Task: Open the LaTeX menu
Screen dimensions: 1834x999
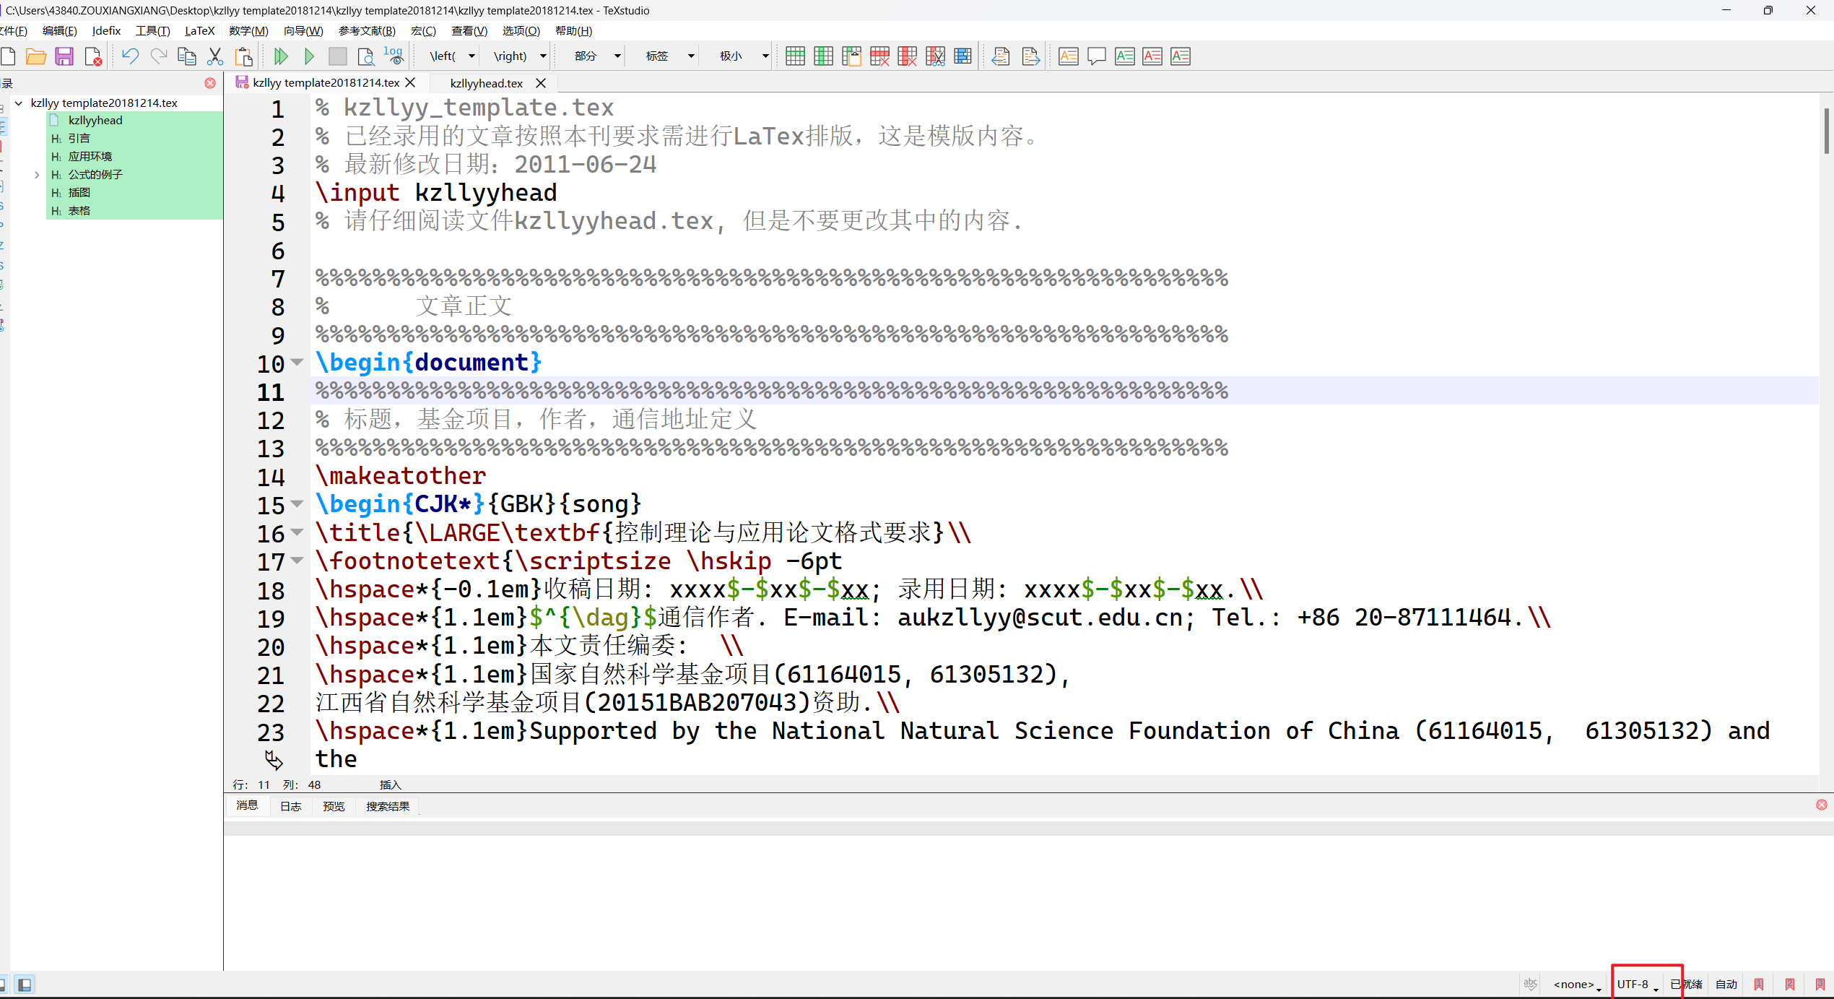Action: click(x=199, y=30)
